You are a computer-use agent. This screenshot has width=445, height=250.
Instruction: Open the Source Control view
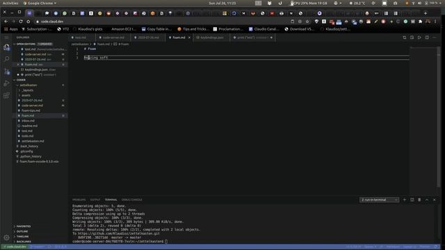6,71
